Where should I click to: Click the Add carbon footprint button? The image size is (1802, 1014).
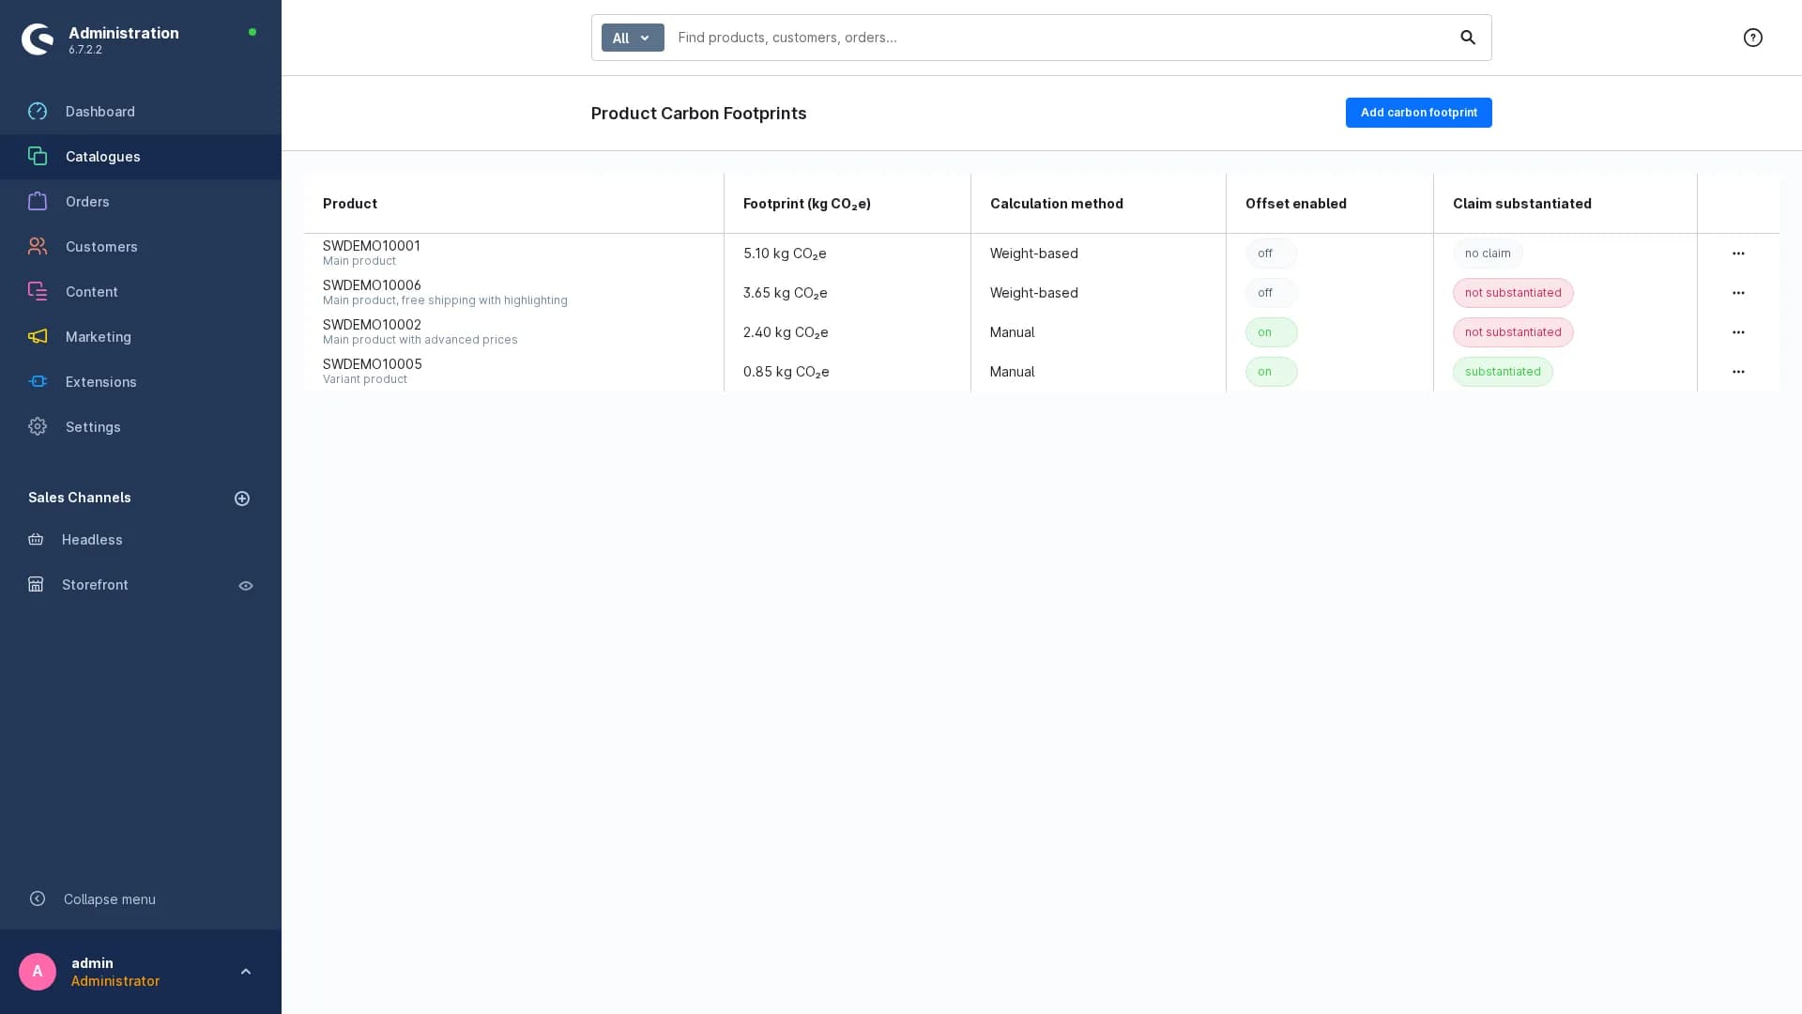coord(1418,113)
